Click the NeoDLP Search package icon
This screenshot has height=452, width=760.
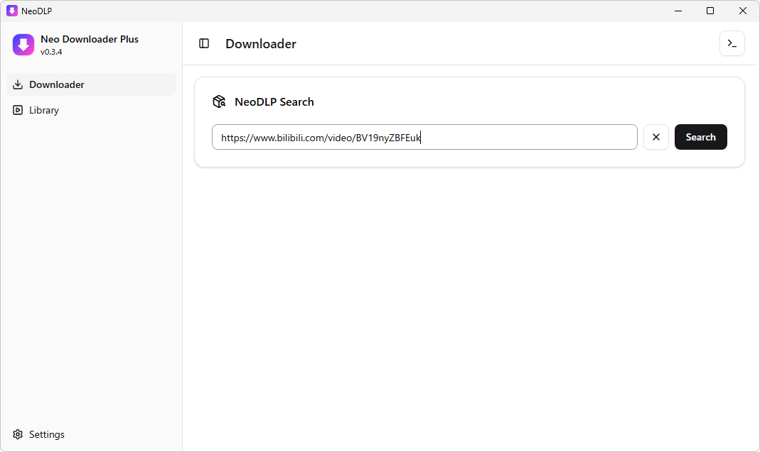[x=219, y=102]
